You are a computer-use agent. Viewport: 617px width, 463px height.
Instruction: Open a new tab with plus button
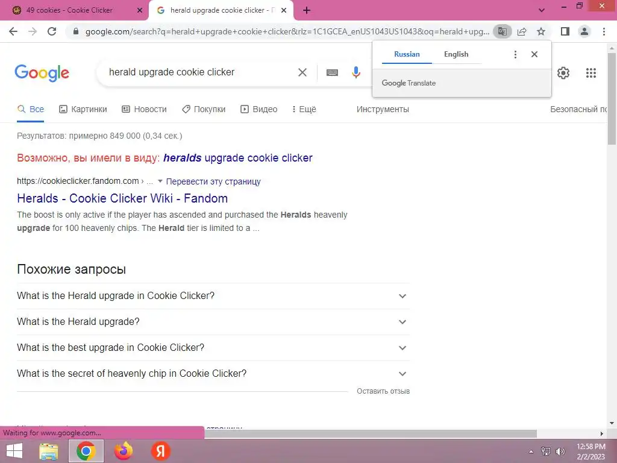click(x=307, y=11)
